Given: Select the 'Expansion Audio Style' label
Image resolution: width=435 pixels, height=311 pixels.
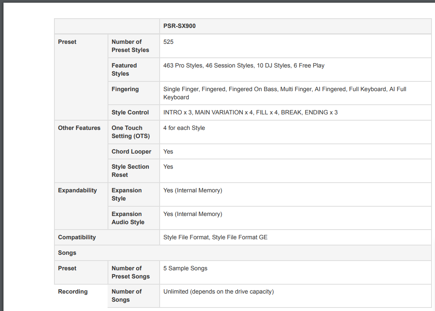Looking at the screenshot, I should click(x=128, y=218).
